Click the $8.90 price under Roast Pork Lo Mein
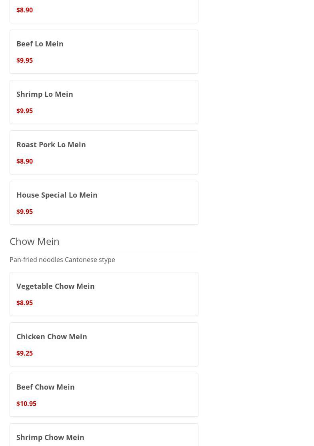Image resolution: width=314 pixels, height=446 pixels. pos(24,161)
